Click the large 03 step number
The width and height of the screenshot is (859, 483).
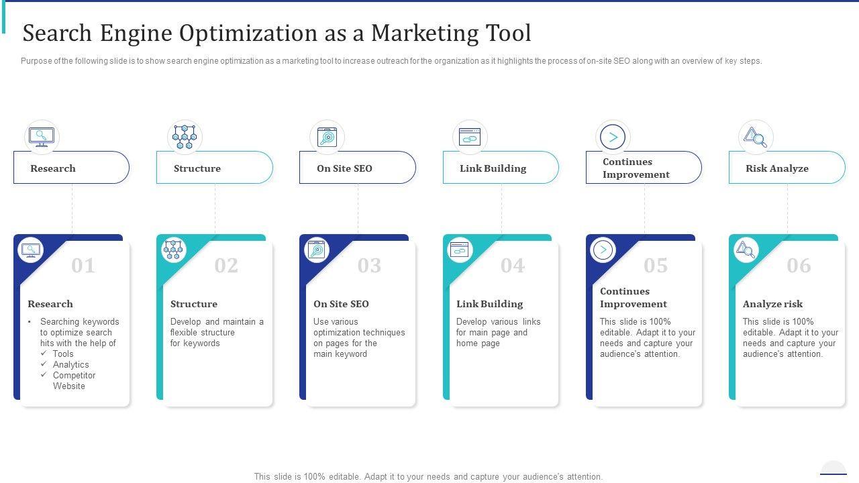point(369,266)
